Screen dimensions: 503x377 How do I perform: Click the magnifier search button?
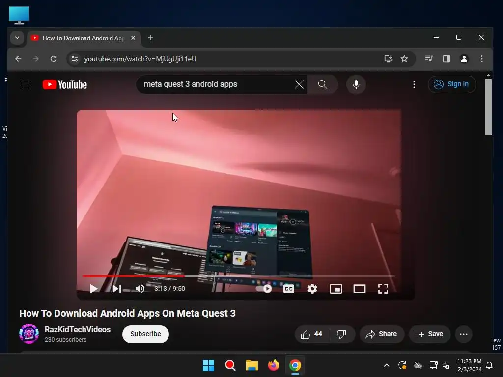point(322,84)
